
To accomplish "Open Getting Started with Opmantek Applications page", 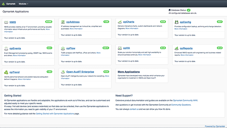I will [55, 114].
